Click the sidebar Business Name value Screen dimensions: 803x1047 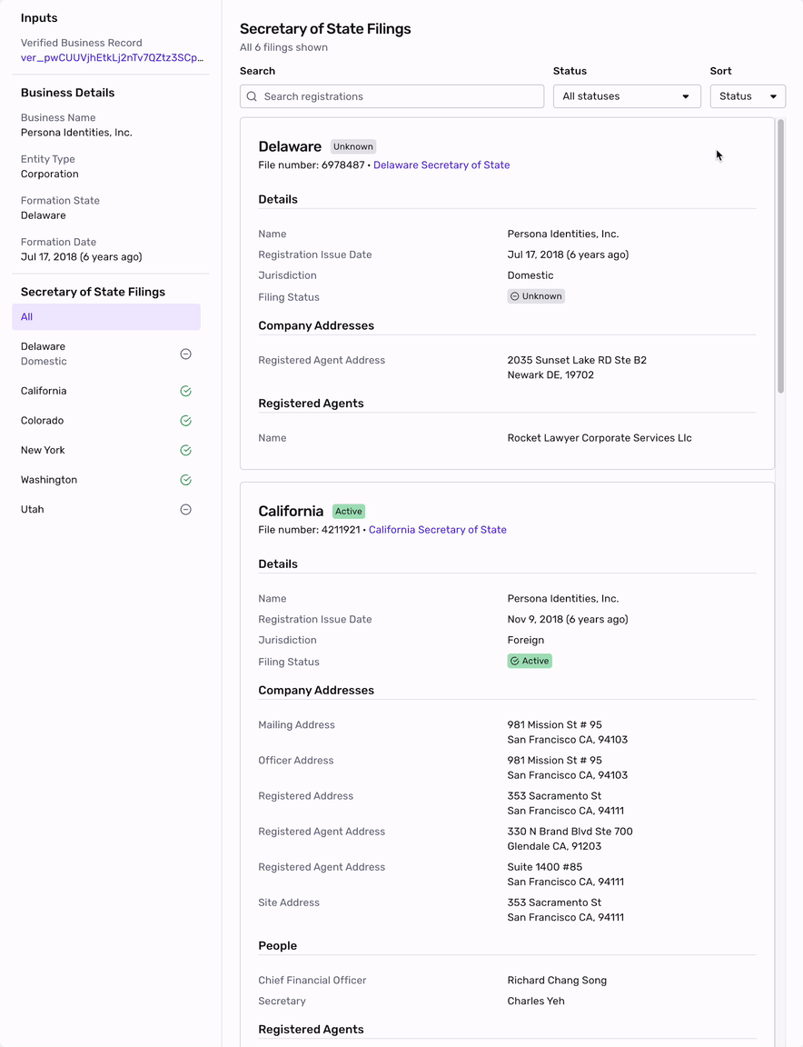[77, 132]
